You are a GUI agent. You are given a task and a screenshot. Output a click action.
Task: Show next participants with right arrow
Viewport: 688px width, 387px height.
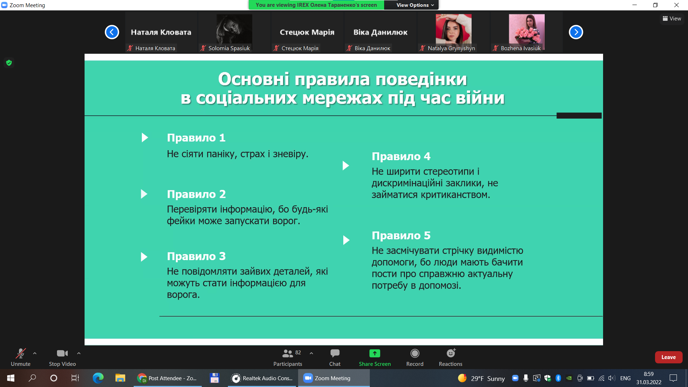pyautogui.click(x=576, y=32)
